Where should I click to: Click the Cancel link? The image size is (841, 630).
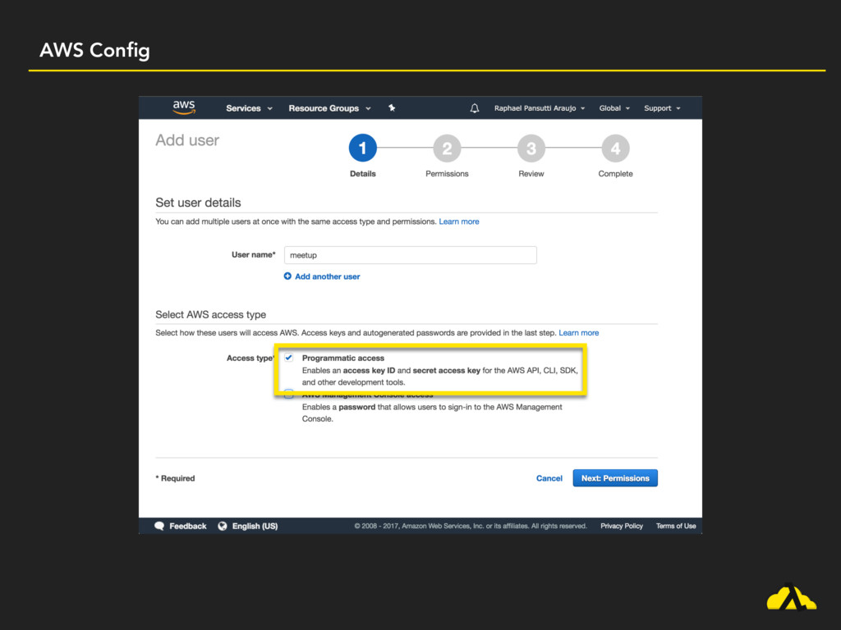tap(549, 478)
